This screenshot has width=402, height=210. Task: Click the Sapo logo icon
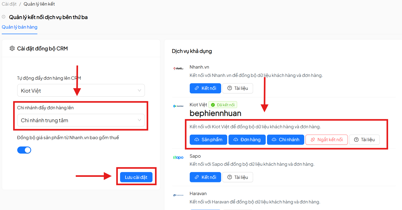(x=178, y=157)
